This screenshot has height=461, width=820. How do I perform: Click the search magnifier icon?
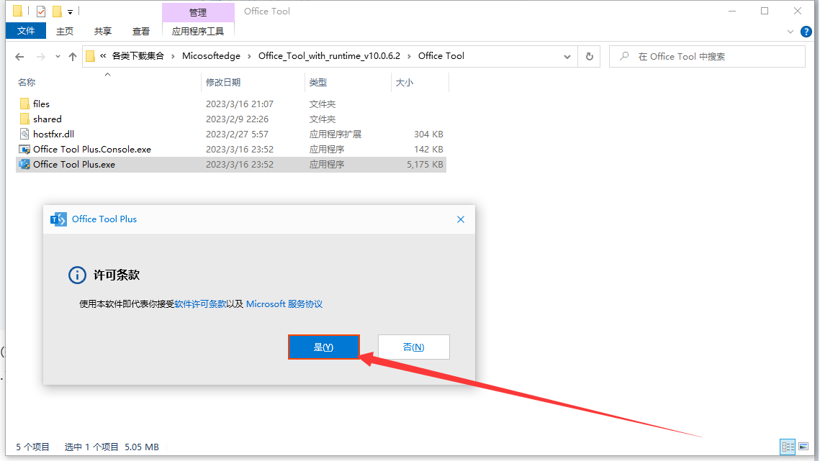pos(624,56)
